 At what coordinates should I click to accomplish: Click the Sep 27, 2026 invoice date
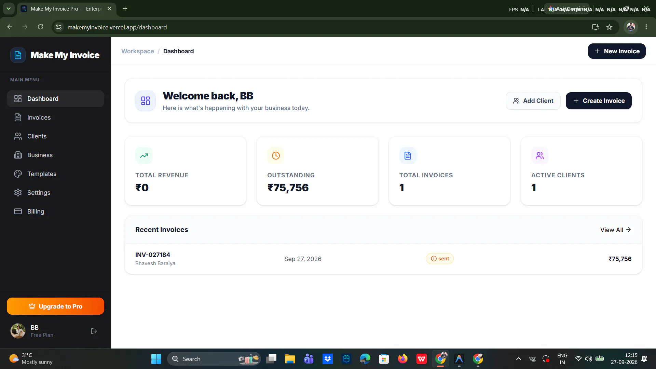[303, 259]
